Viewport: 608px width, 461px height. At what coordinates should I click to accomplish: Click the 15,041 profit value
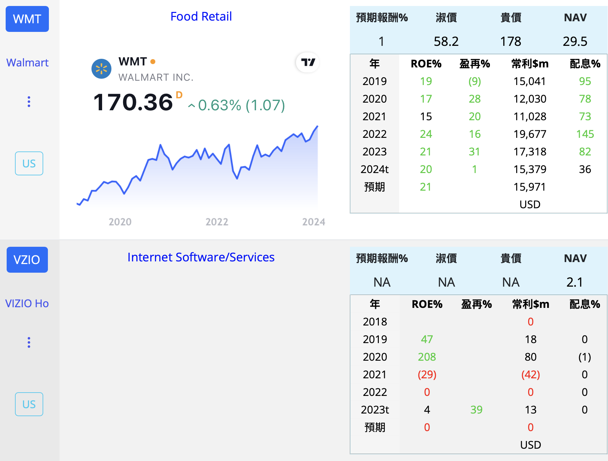point(530,81)
